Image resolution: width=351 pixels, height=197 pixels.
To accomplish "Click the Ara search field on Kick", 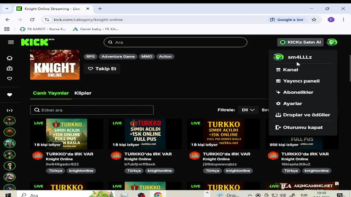I will click(175, 42).
